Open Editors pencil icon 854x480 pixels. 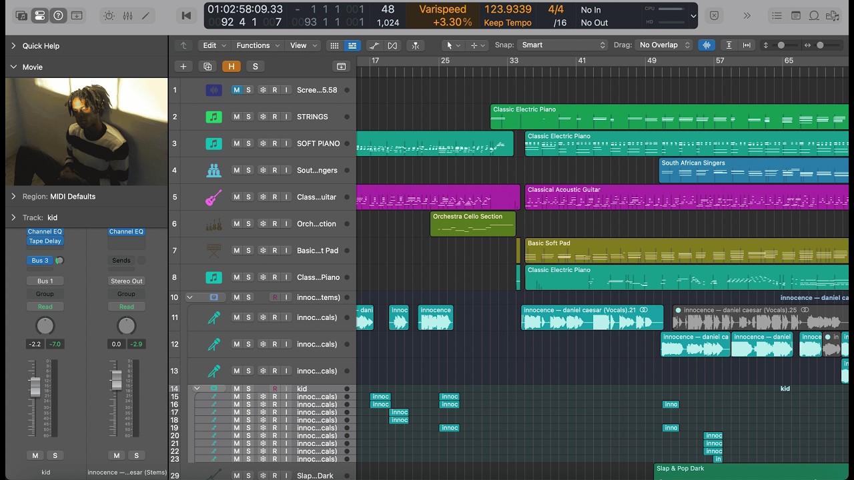[x=145, y=15]
